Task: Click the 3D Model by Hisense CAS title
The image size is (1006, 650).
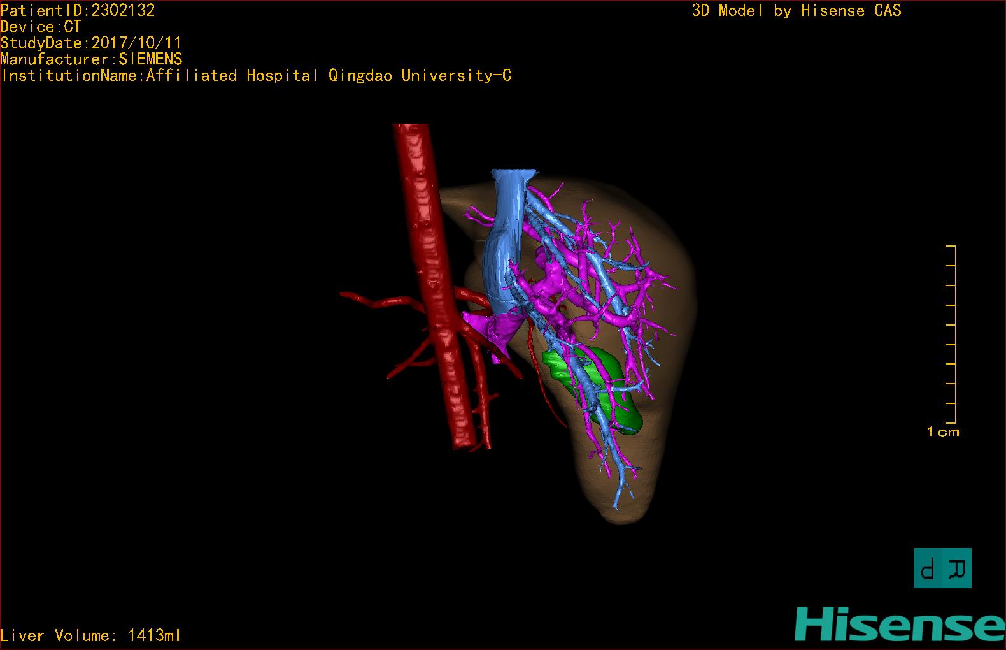Action: point(797,10)
